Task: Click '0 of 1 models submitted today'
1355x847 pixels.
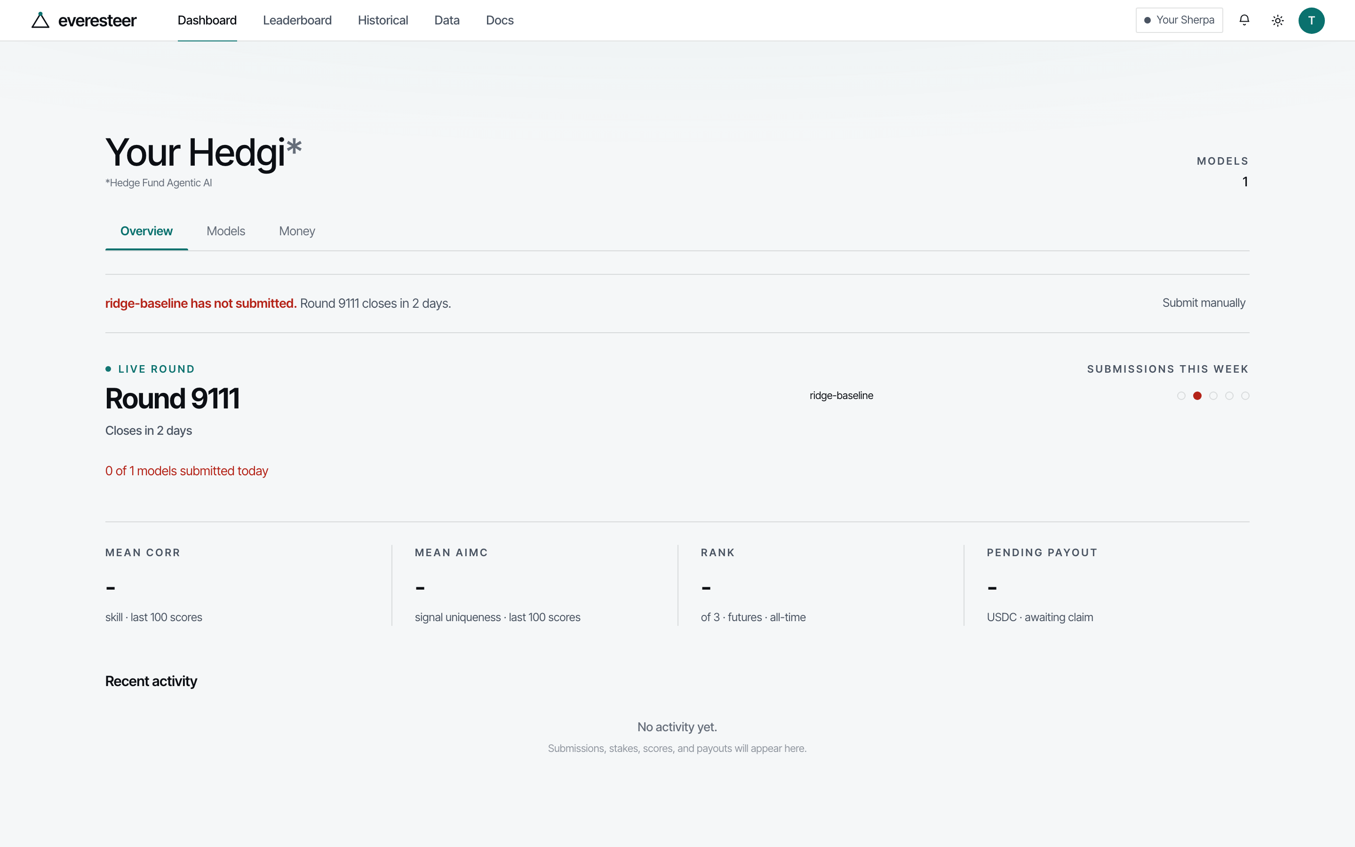Action: (x=186, y=471)
